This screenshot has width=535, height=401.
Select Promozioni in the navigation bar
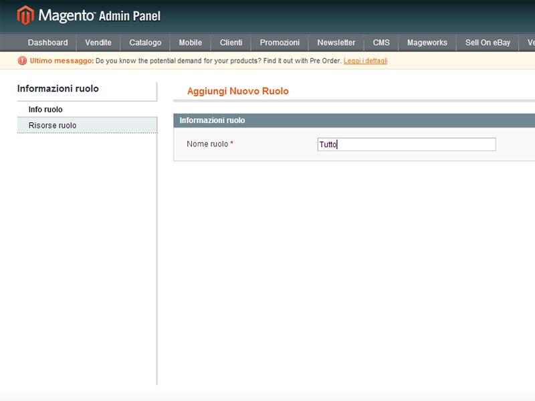[280, 43]
